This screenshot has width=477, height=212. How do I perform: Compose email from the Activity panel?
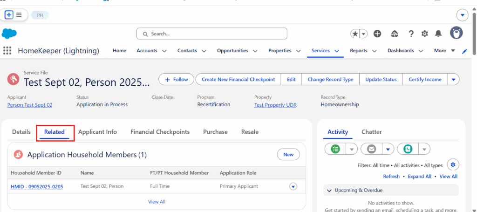371,149
